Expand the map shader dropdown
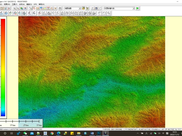182x136 pixels. point(80,8)
